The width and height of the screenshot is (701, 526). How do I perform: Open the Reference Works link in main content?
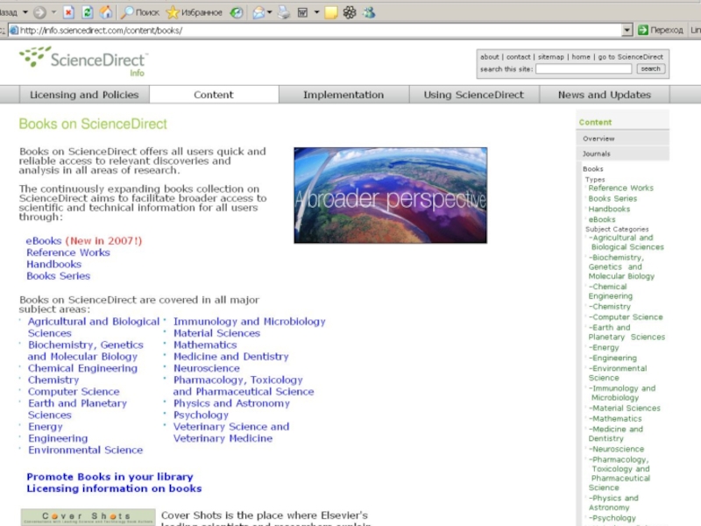coord(68,252)
